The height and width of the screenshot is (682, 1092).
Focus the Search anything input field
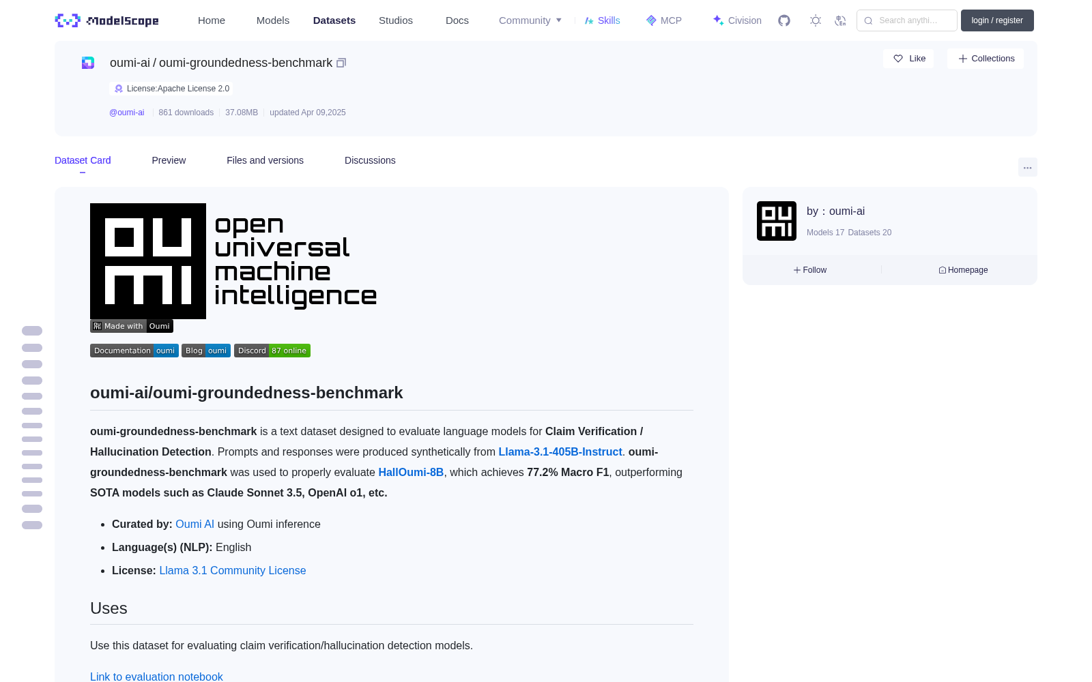coord(907,20)
